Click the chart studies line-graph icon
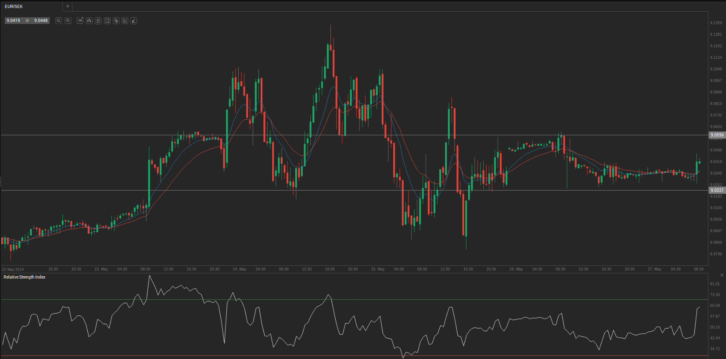The height and width of the screenshot is (359, 726). pyautogui.click(x=107, y=20)
